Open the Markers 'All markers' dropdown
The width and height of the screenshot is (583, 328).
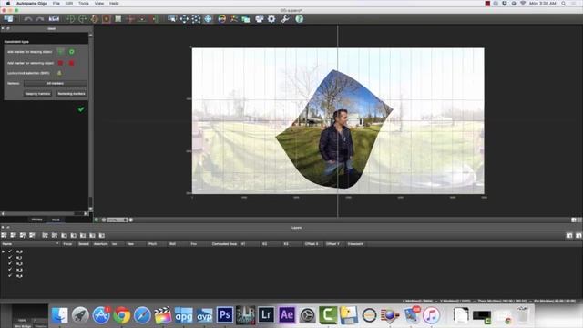tap(56, 83)
